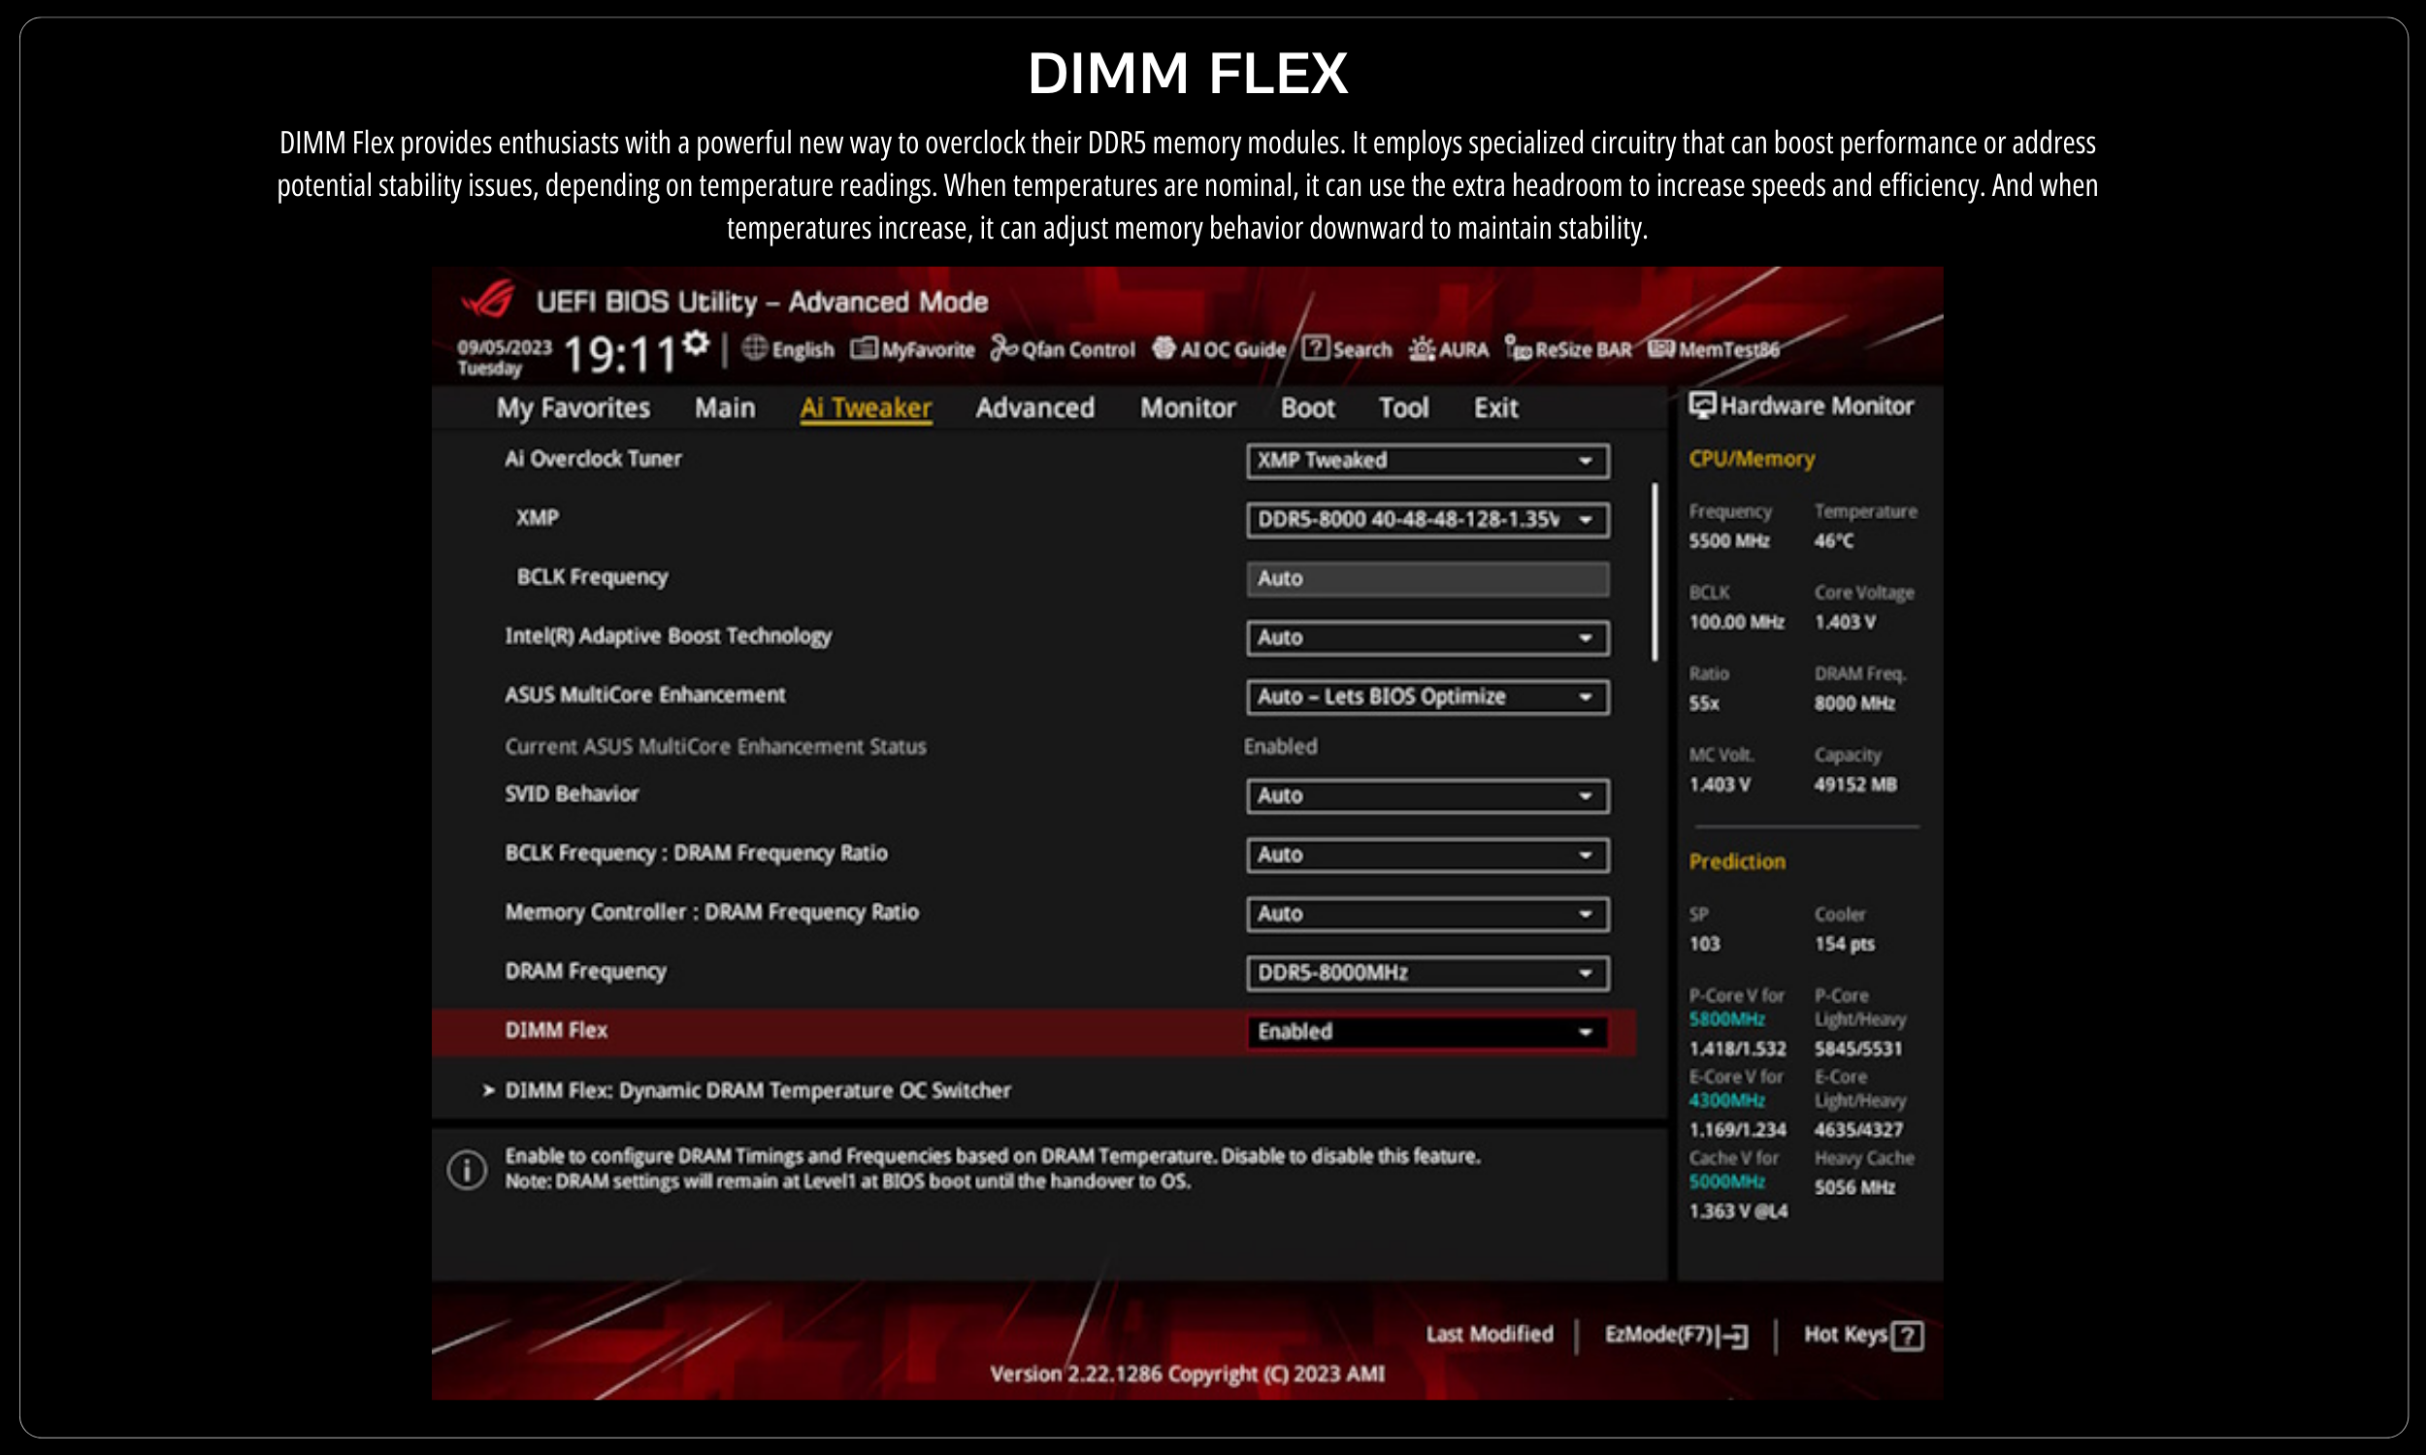The width and height of the screenshot is (2426, 1455).
Task: Switch to EzMode(F7)
Action: click(1675, 1336)
